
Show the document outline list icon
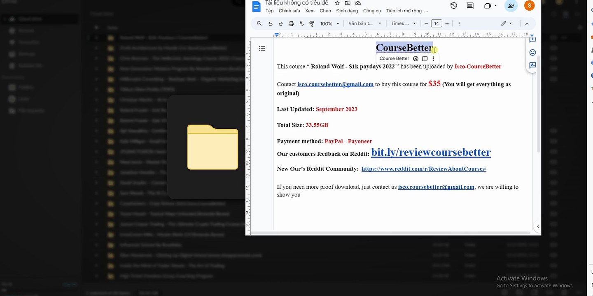point(262,49)
